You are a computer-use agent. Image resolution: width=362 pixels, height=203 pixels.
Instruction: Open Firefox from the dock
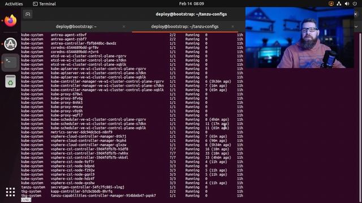click(x=10, y=21)
